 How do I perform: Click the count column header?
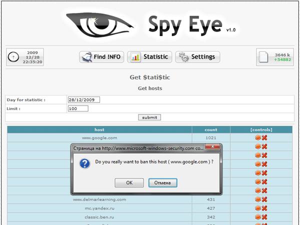[x=211, y=129]
